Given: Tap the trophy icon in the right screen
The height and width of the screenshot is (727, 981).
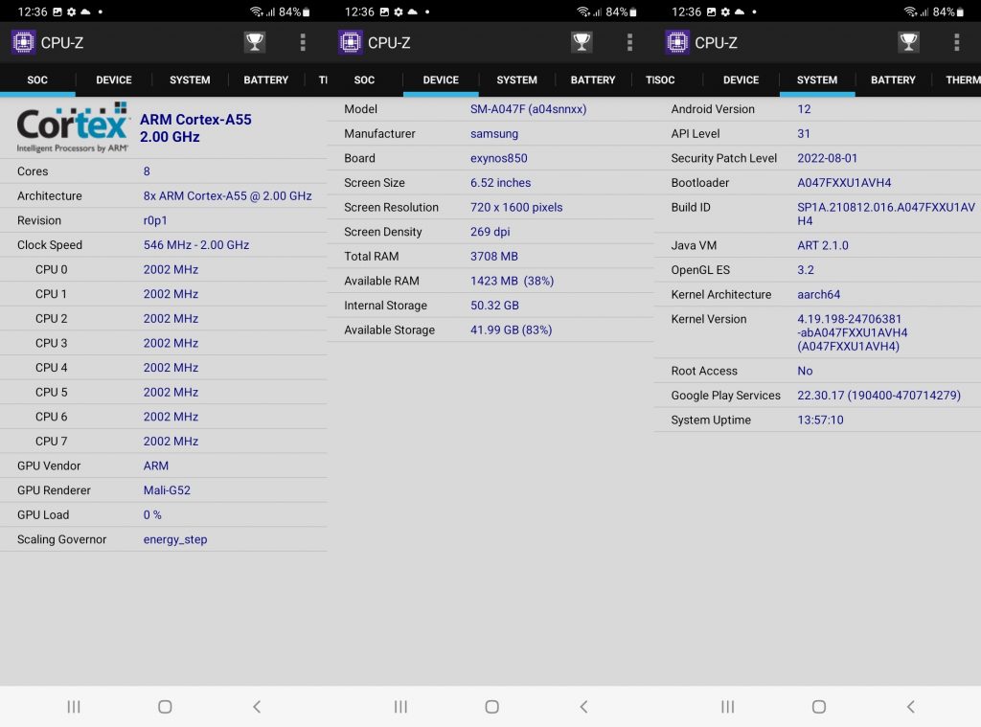Looking at the screenshot, I should (908, 42).
